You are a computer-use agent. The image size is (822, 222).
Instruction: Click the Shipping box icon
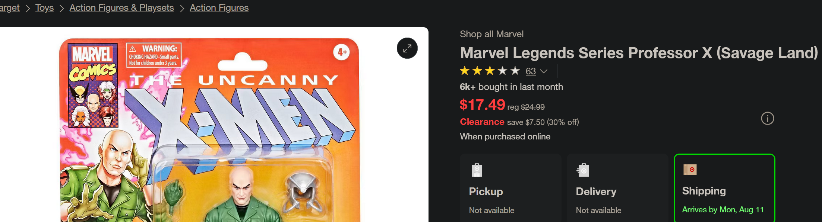click(x=690, y=170)
